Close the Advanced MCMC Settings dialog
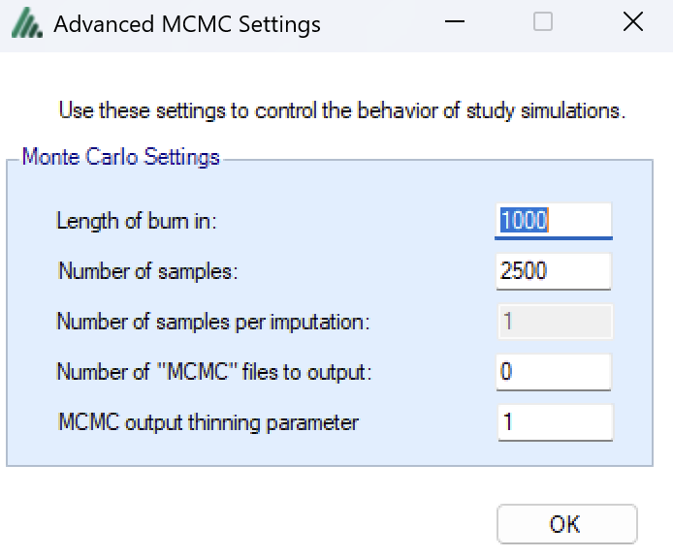Viewport: 673px width, 557px height. click(x=632, y=22)
